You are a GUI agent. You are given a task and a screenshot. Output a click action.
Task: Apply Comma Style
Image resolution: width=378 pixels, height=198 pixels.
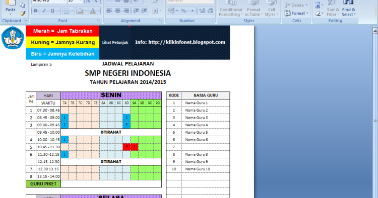tap(192, 11)
